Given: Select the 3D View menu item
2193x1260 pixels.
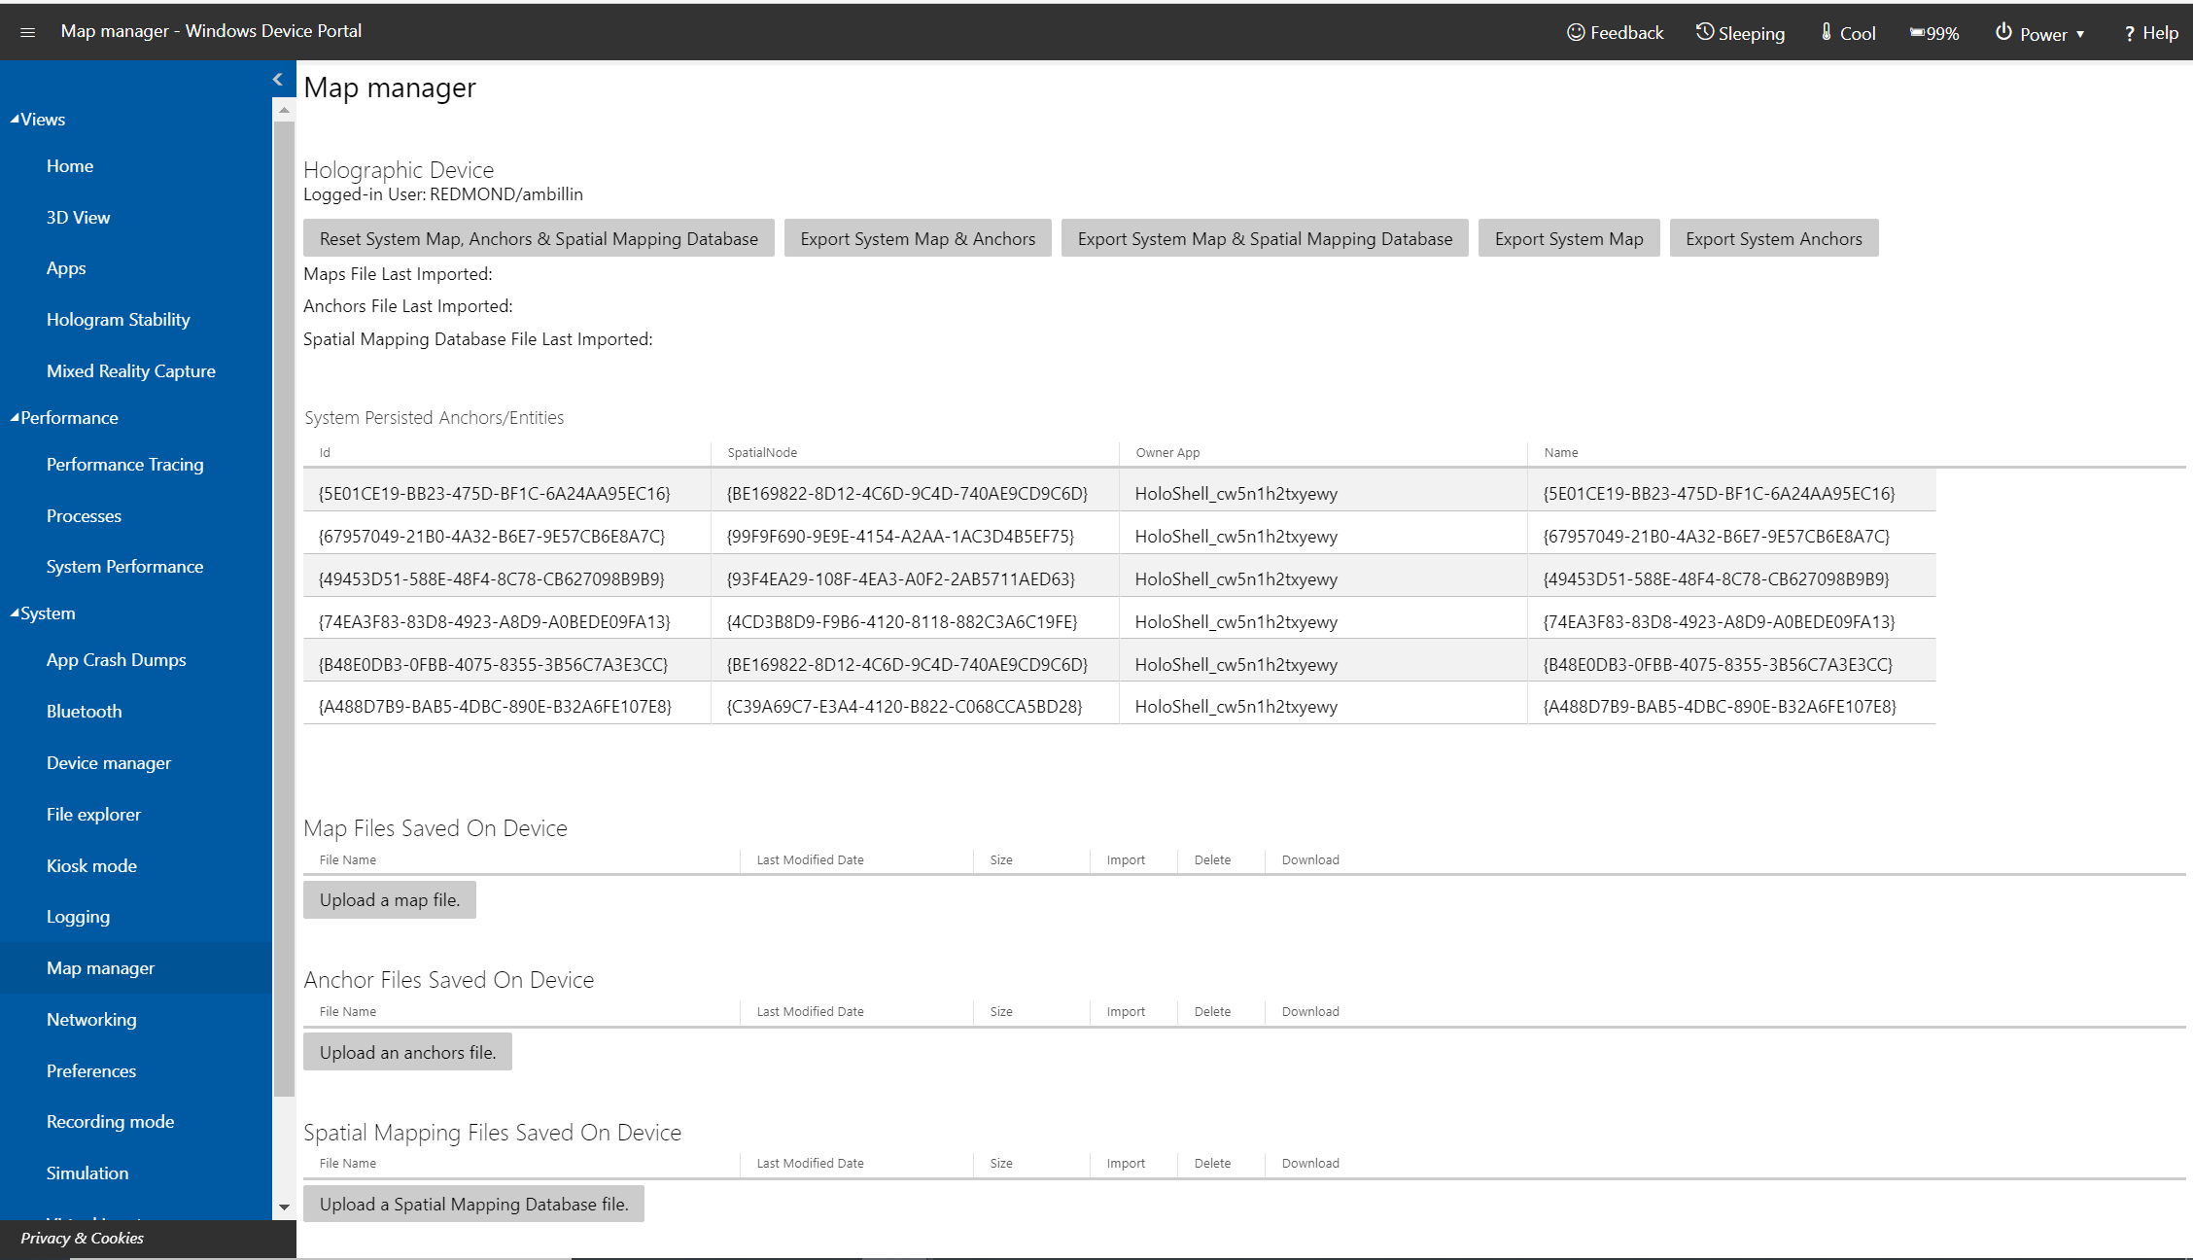Looking at the screenshot, I should click(77, 217).
